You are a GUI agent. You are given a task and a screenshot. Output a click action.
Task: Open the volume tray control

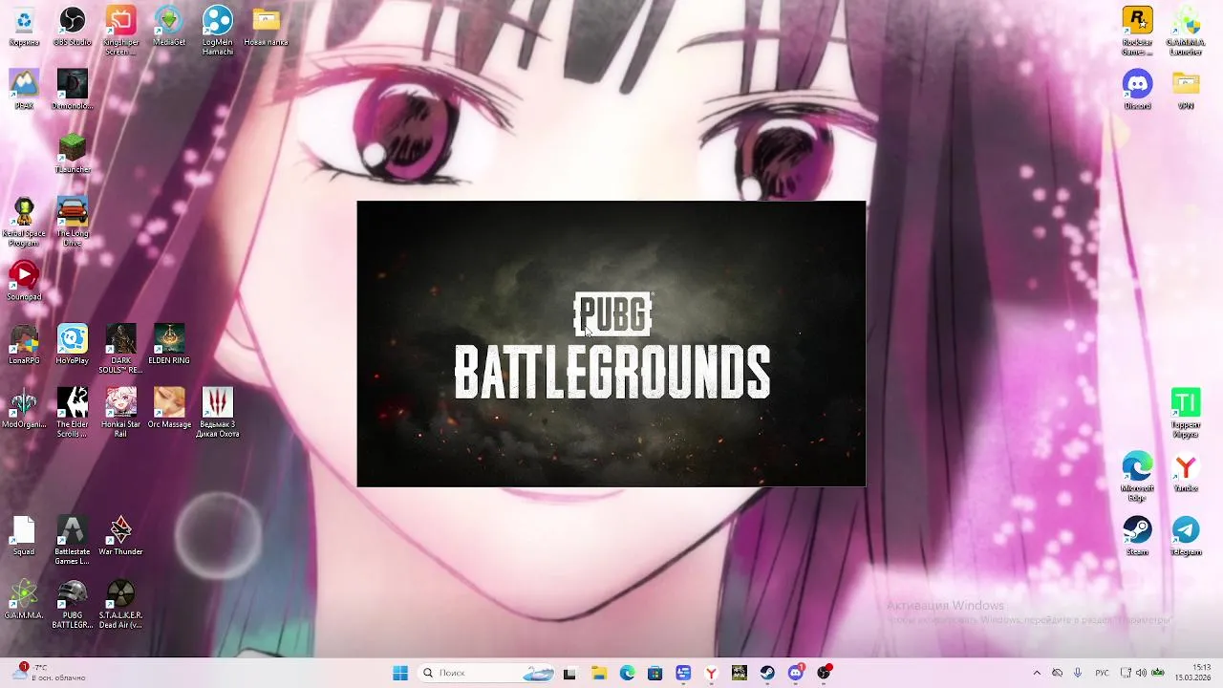tap(1141, 673)
